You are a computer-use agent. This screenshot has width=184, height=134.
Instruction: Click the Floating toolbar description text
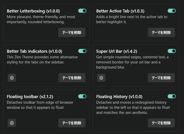click(40, 105)
